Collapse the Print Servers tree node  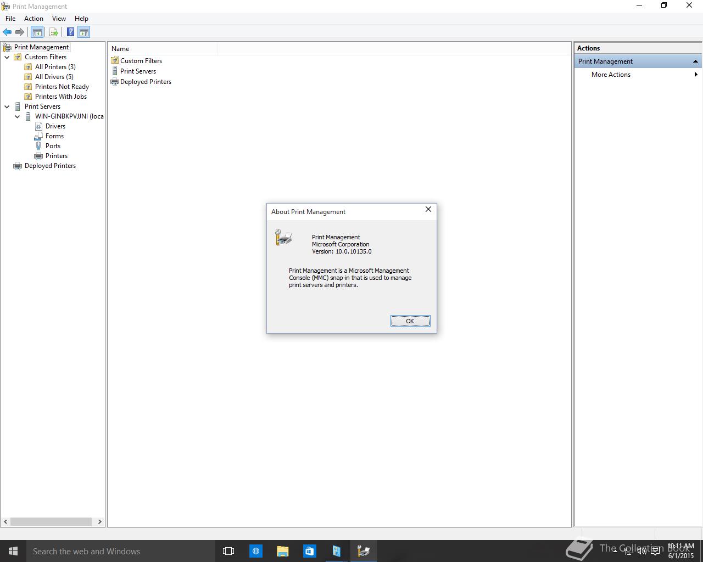7,106
